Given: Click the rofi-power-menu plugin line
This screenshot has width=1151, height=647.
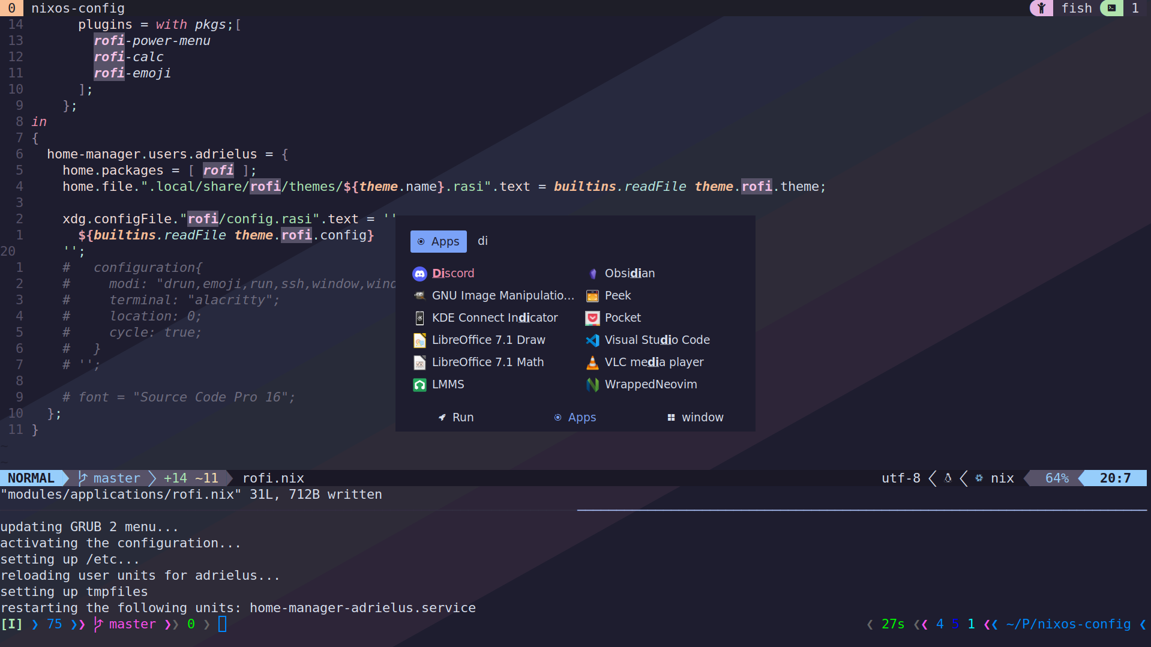Looking at the screenshot, I should (x=152, y=41).
